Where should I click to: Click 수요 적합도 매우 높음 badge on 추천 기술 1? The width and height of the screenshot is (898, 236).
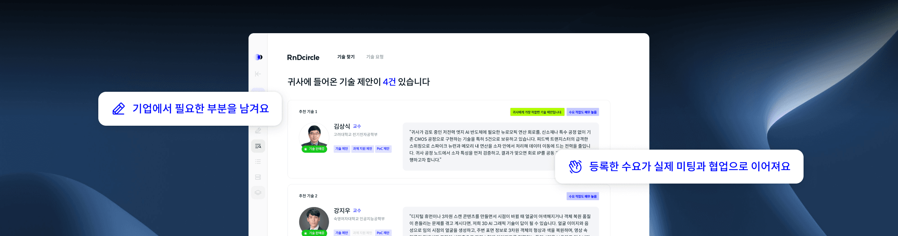(583, 112)
